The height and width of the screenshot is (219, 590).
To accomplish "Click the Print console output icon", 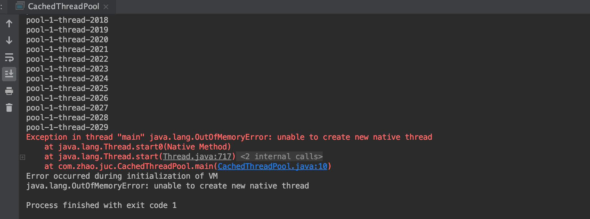I will (x=9, y=91).
